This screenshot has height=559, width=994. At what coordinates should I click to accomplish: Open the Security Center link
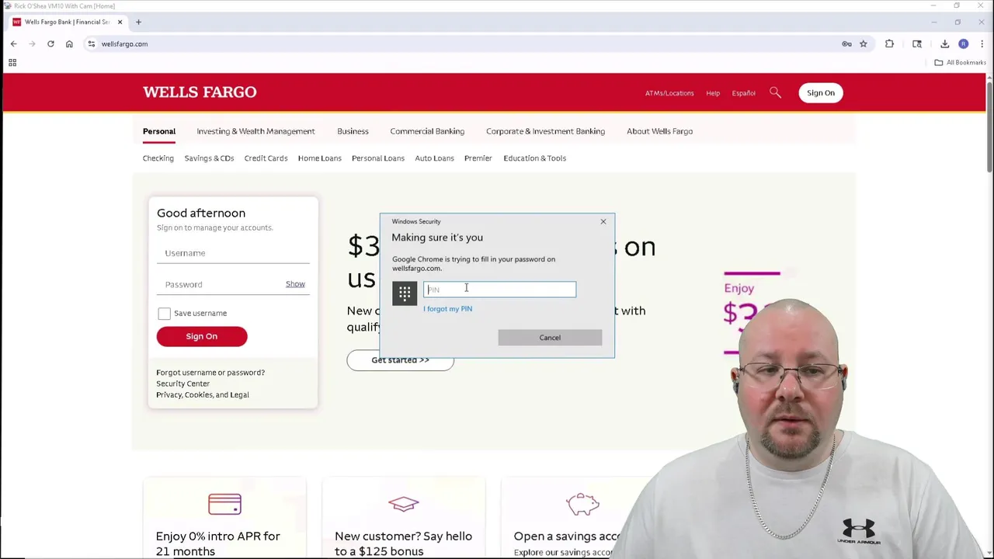[x=182, y=384]
